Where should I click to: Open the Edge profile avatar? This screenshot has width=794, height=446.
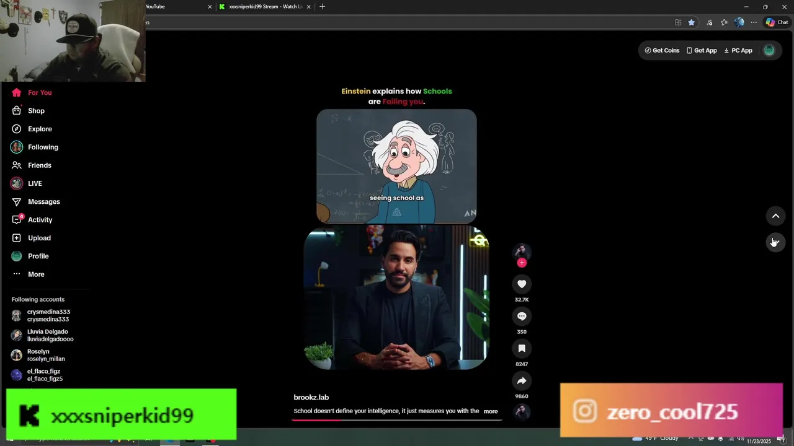[x=739, y=22]
